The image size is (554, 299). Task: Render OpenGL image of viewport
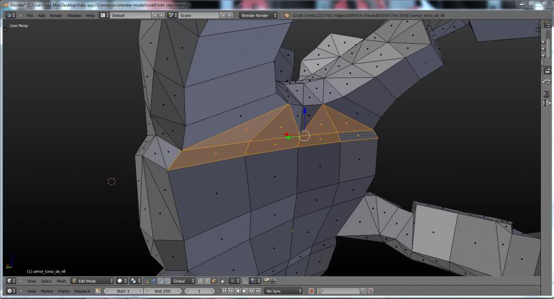(x=266, y=281)
